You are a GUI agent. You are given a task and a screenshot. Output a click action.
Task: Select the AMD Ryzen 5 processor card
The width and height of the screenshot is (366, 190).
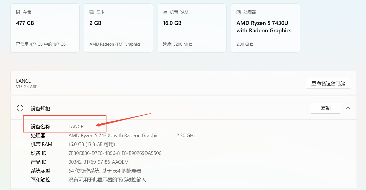[x=265, y=28]
